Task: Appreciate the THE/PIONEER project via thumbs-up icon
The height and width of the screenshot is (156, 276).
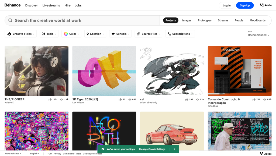Action: coord(50,99)
